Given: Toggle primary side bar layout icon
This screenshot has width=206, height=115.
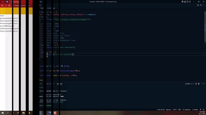Looking at the screenshot, I should [x=183, y=2].
